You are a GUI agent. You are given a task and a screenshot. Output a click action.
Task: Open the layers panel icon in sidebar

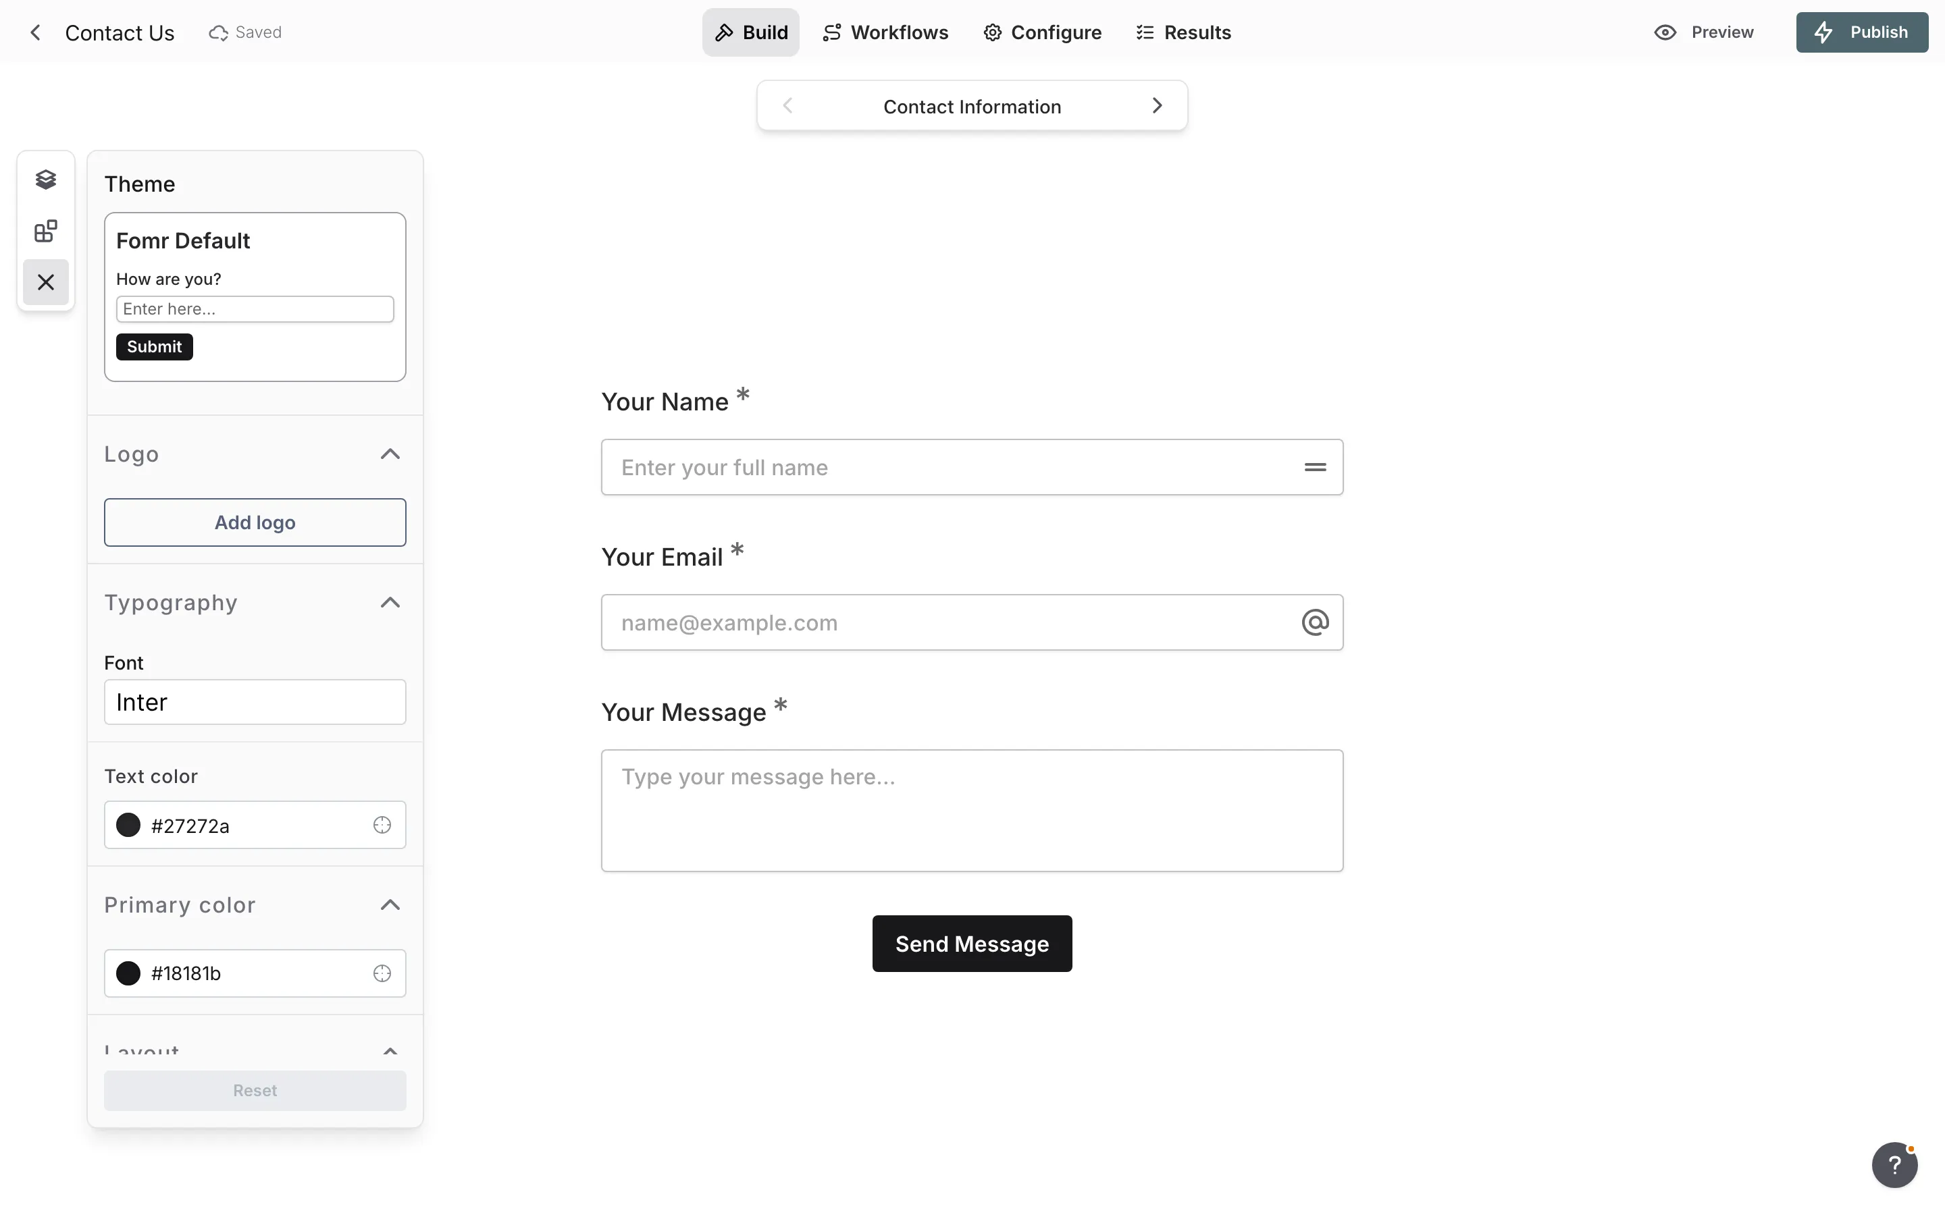tap(46, 179)
